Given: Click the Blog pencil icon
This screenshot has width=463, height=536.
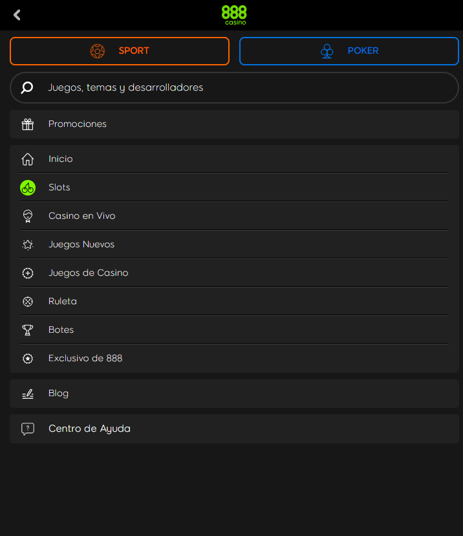Looking at the screenshot, I should (28, 394).
